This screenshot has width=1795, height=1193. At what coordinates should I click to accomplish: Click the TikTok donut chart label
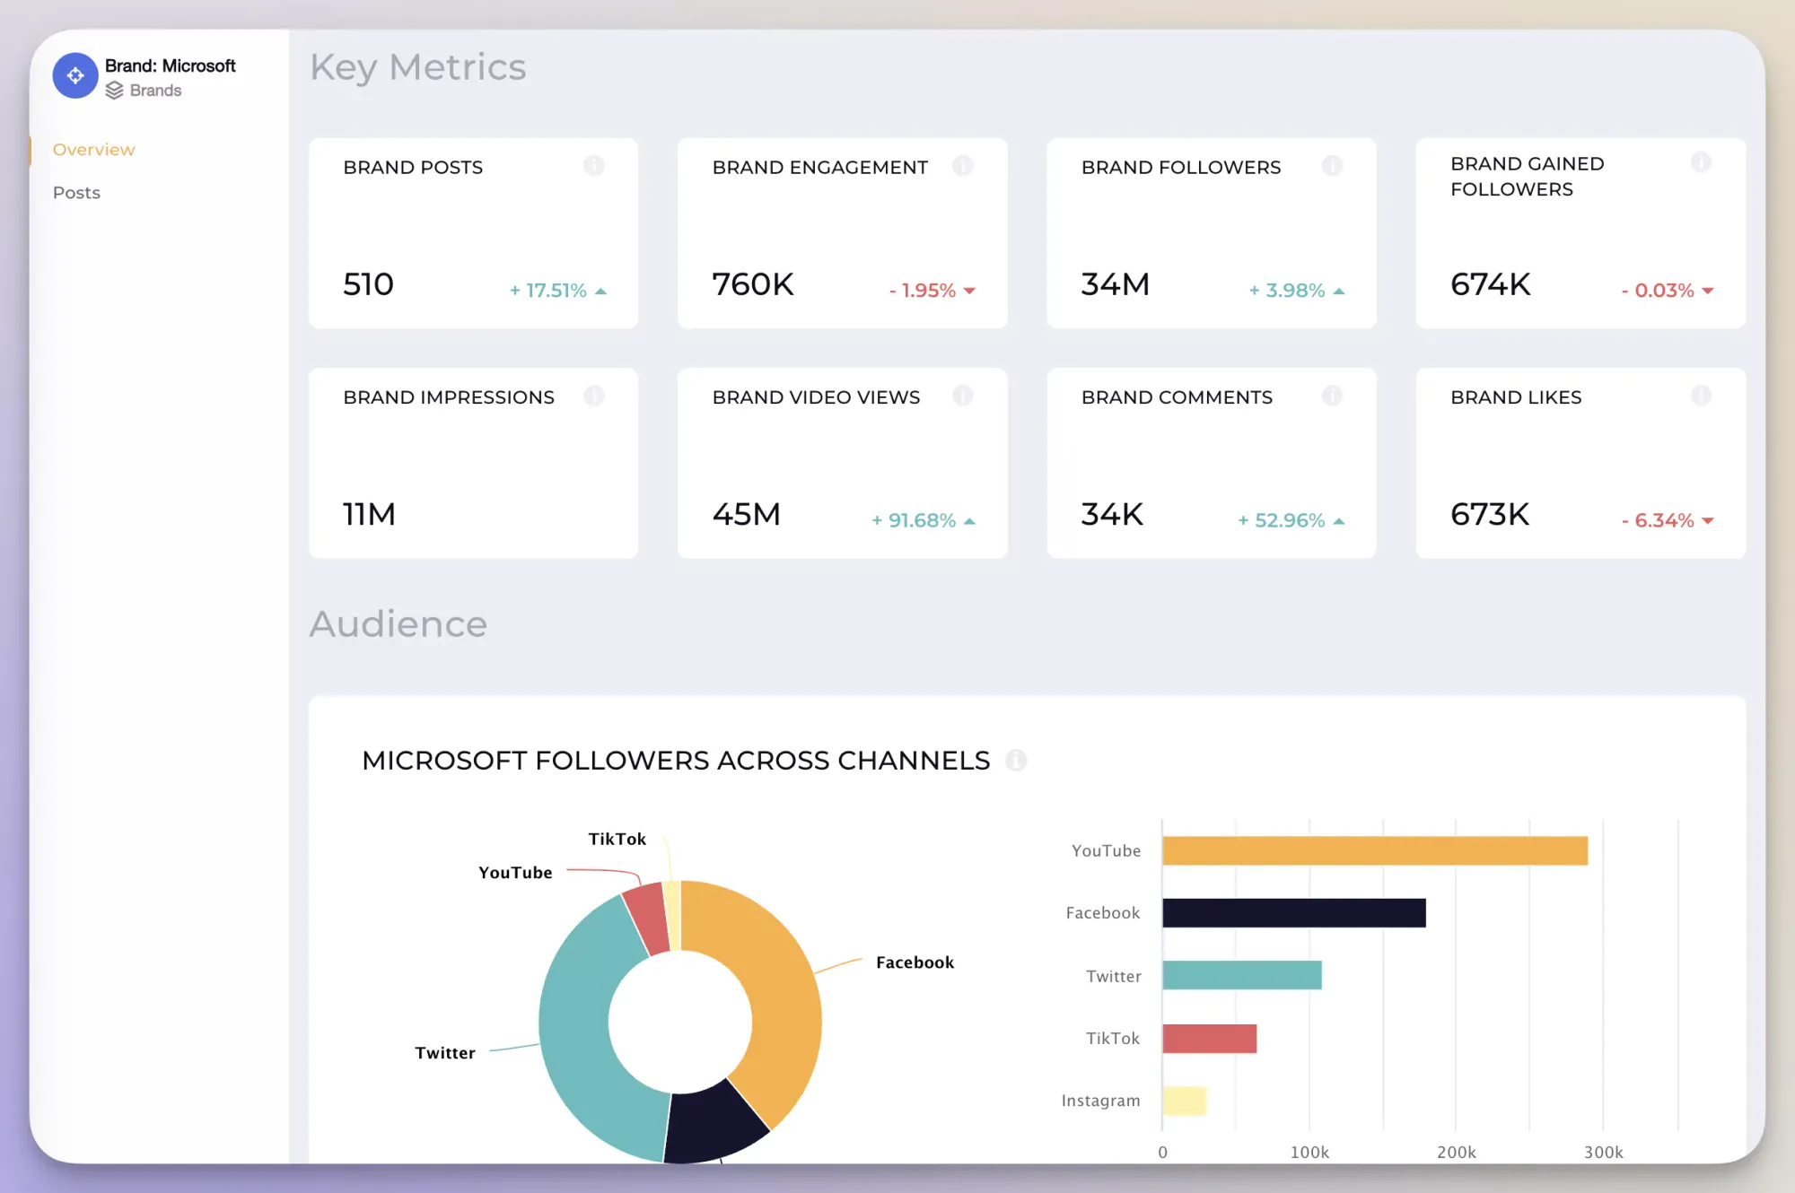point(617,839)
